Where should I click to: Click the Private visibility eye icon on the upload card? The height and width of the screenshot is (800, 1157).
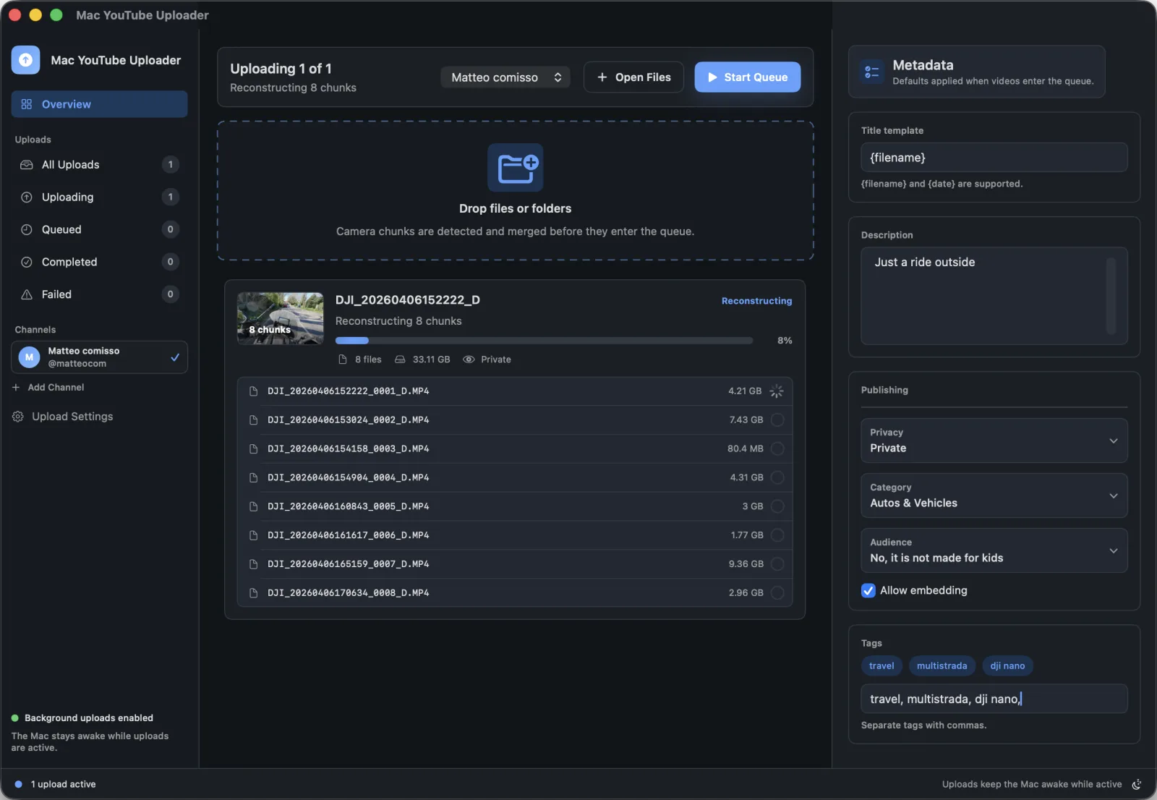tap(469, 359)
